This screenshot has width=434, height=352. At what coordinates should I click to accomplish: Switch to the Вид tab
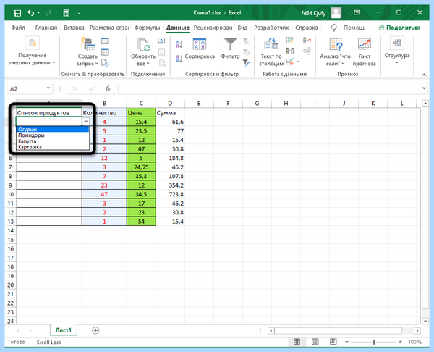tap(242, 28)
